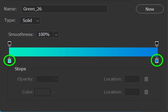Image resolution: width=168 pixels, height=112 pixels.
Task: Click the Color swatch box in Stops
Action: (42, 92)
